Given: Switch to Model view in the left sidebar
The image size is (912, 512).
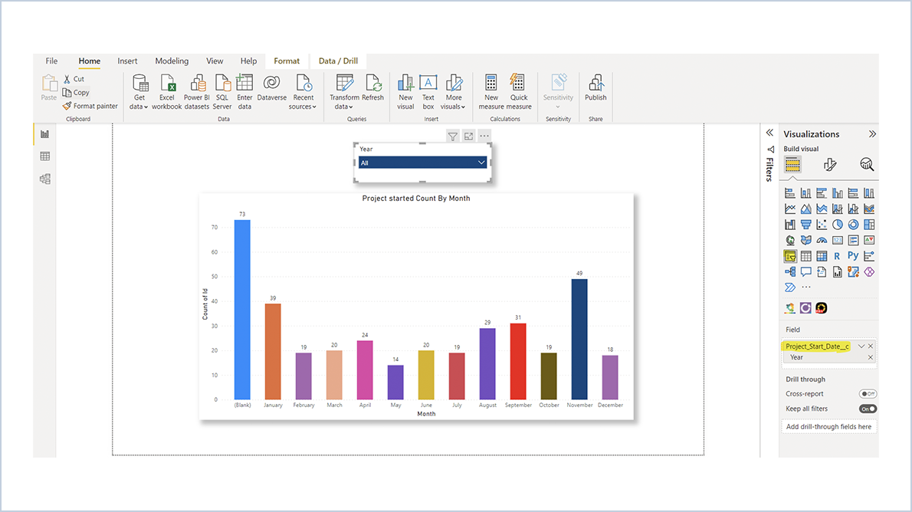Looking at the screenshot, I should click(44, 179).
